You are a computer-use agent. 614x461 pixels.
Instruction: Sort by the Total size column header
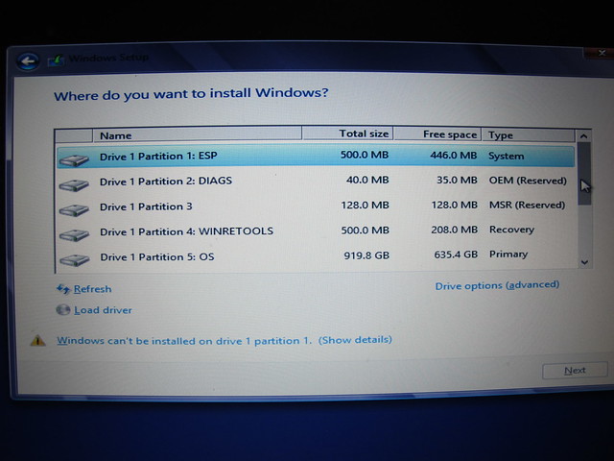pos(347,133)
